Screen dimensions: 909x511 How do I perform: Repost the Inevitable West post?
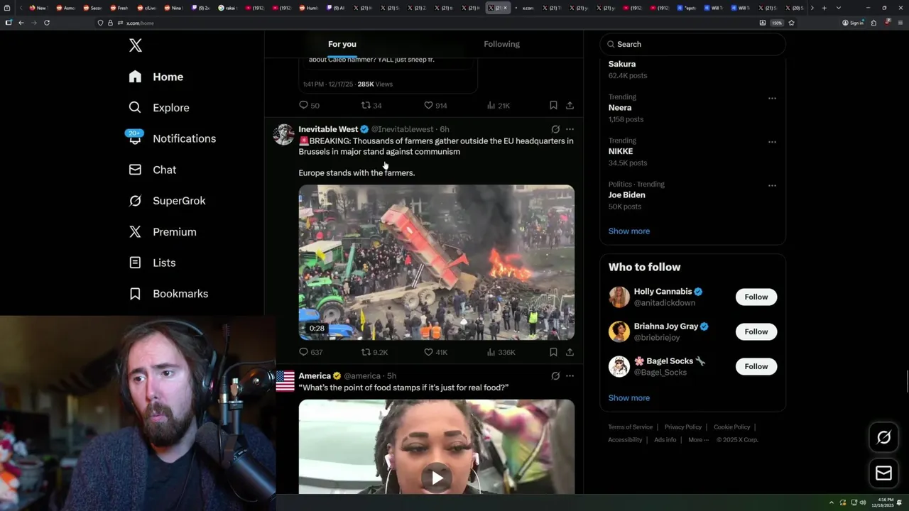click(374, 352)
